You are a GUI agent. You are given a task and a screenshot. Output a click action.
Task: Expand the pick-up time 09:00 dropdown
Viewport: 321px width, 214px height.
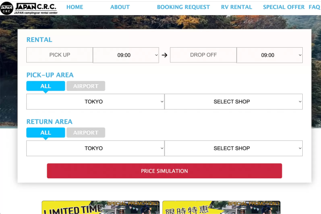(126, 55)
